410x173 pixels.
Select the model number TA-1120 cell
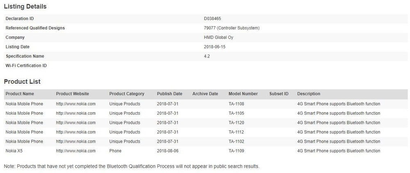236,123
